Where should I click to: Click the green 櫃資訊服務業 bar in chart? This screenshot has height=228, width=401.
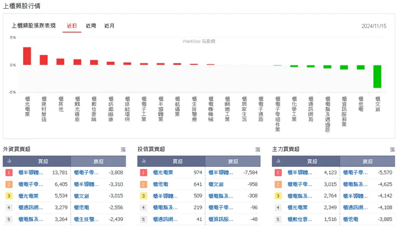click(344, 67)
